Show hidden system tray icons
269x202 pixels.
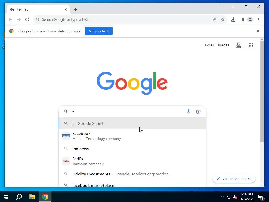[x=222, y=197]
